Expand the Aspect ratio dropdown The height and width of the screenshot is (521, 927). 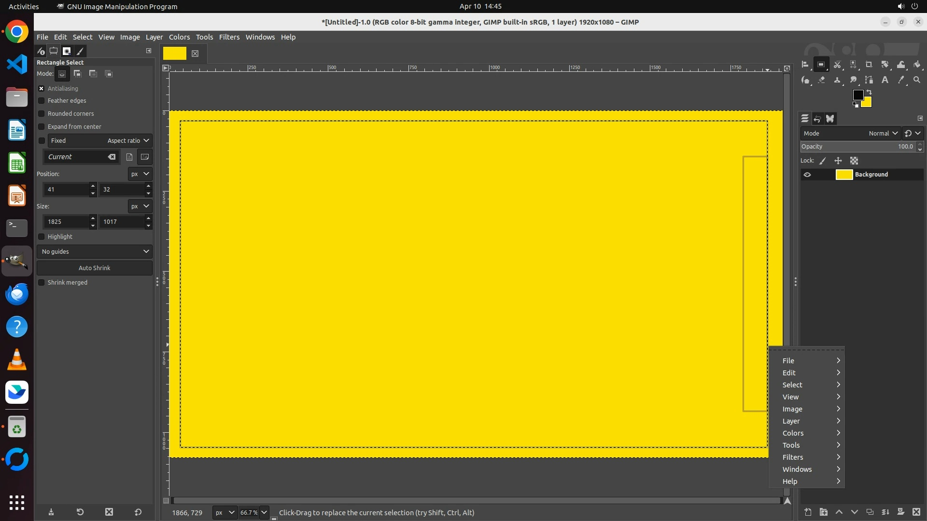point(128,140)
